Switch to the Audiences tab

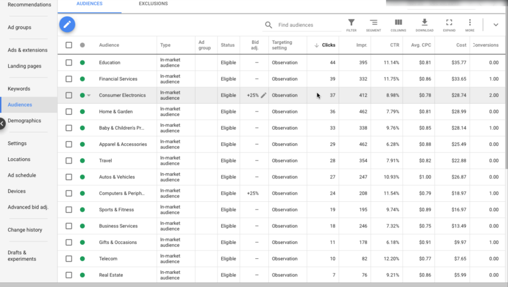point(89,4)
